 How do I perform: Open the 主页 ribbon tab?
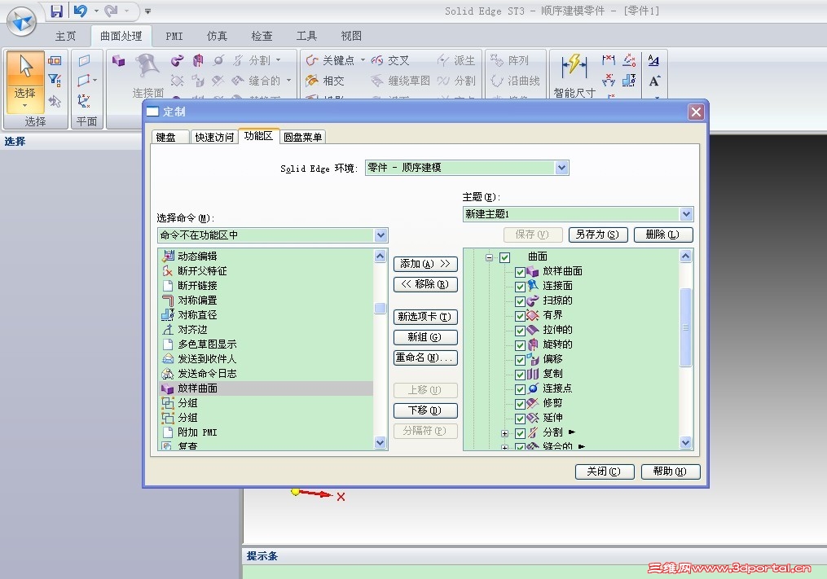tap(65, 36)
